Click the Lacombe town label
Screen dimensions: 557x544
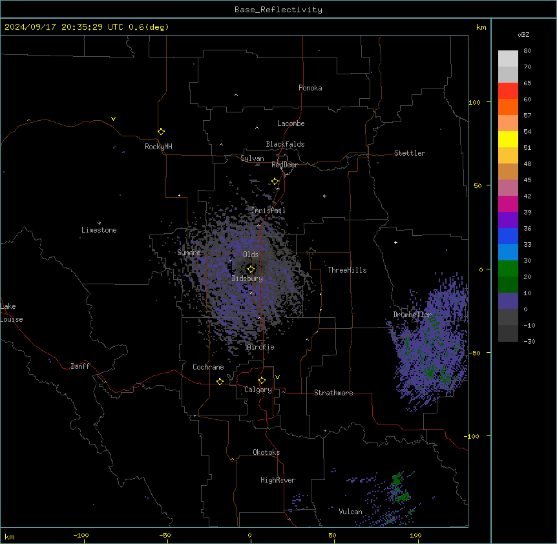[x=291, y=123]
